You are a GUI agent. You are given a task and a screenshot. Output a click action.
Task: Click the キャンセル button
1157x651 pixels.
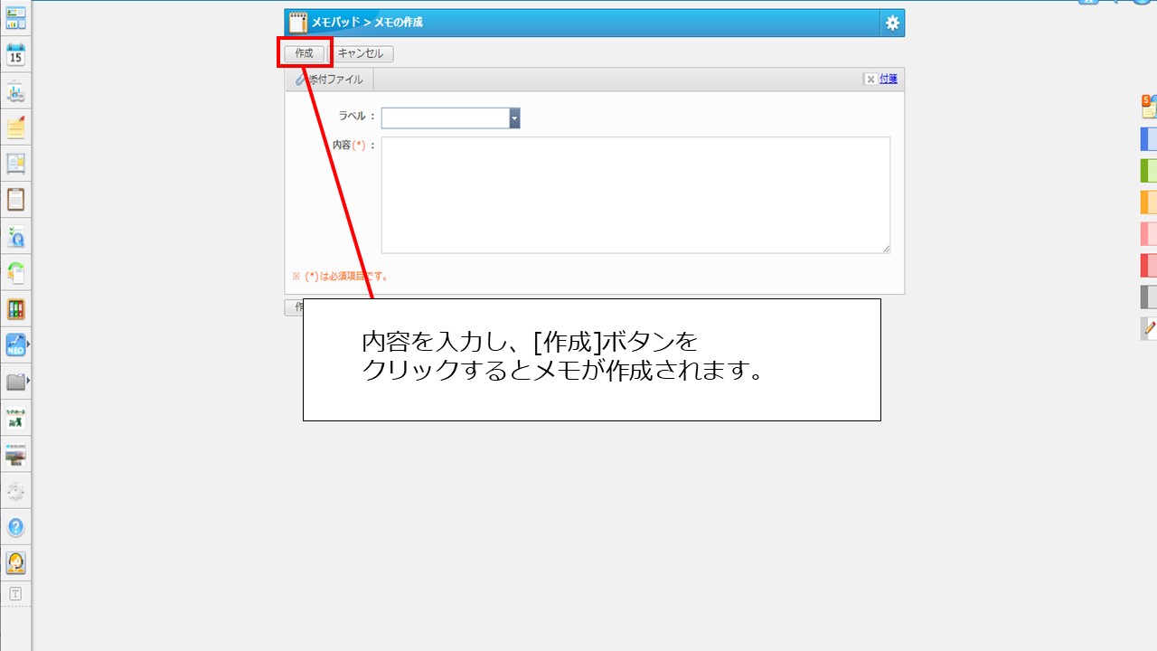tap(361, 53)
